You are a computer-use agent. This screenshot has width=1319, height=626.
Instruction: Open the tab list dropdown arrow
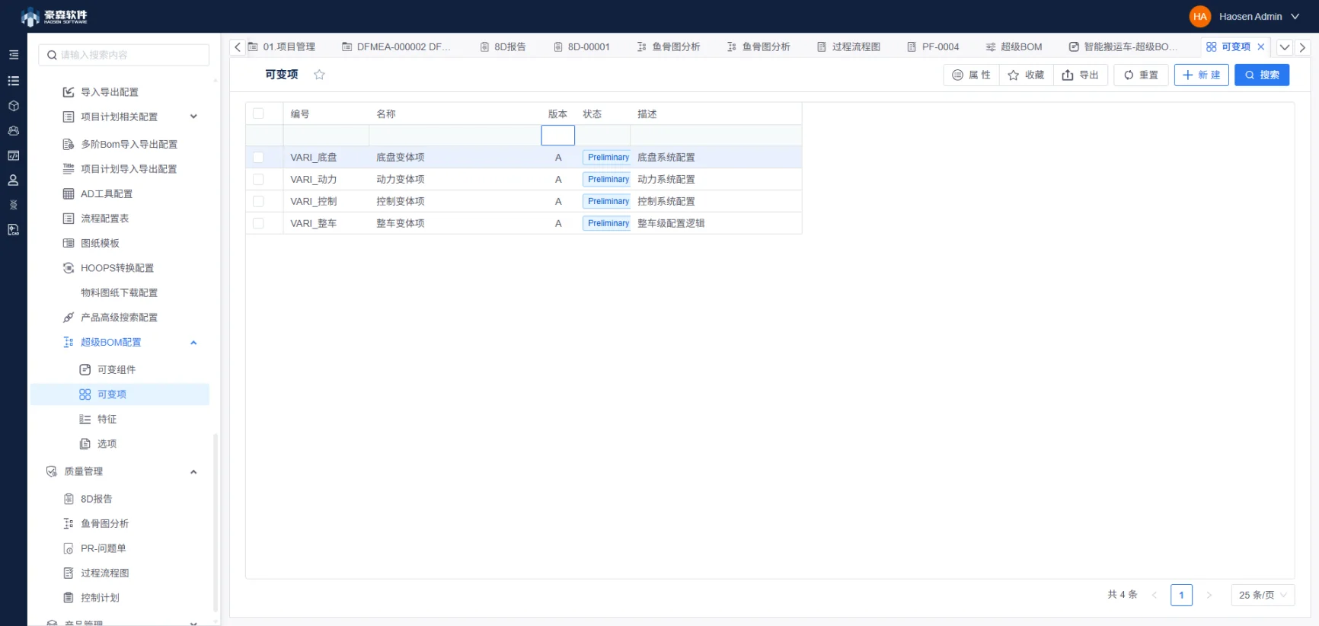coord(1285,47)
